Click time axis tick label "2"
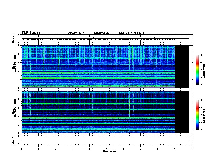216x167 pixels. tap(56, 149)
